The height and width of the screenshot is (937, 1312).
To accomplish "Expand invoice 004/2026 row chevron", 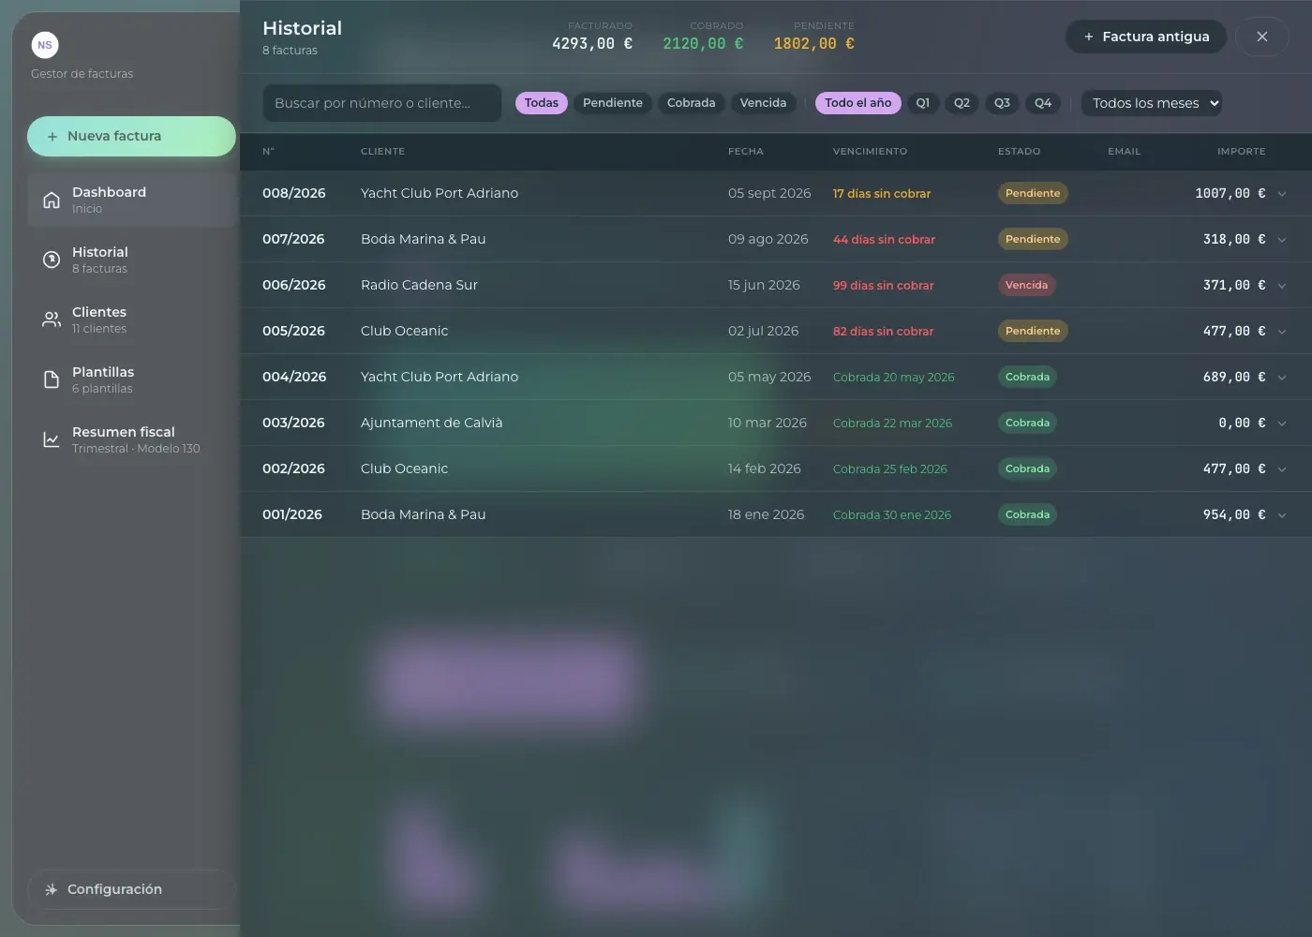I will 1282,378.
